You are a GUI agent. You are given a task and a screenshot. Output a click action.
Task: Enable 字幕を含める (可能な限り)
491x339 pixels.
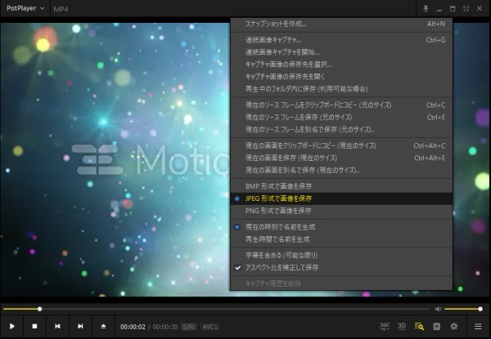click(x=341, y=255)
